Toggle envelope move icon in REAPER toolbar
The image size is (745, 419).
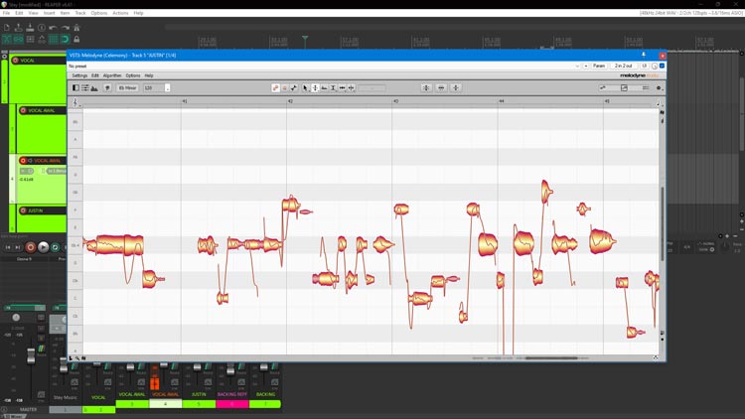click(x=42, y=39)
